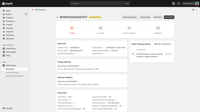Click the Analytics bar chart icon
The width and height of the screenshot is (200, 112).
(4, 32)
